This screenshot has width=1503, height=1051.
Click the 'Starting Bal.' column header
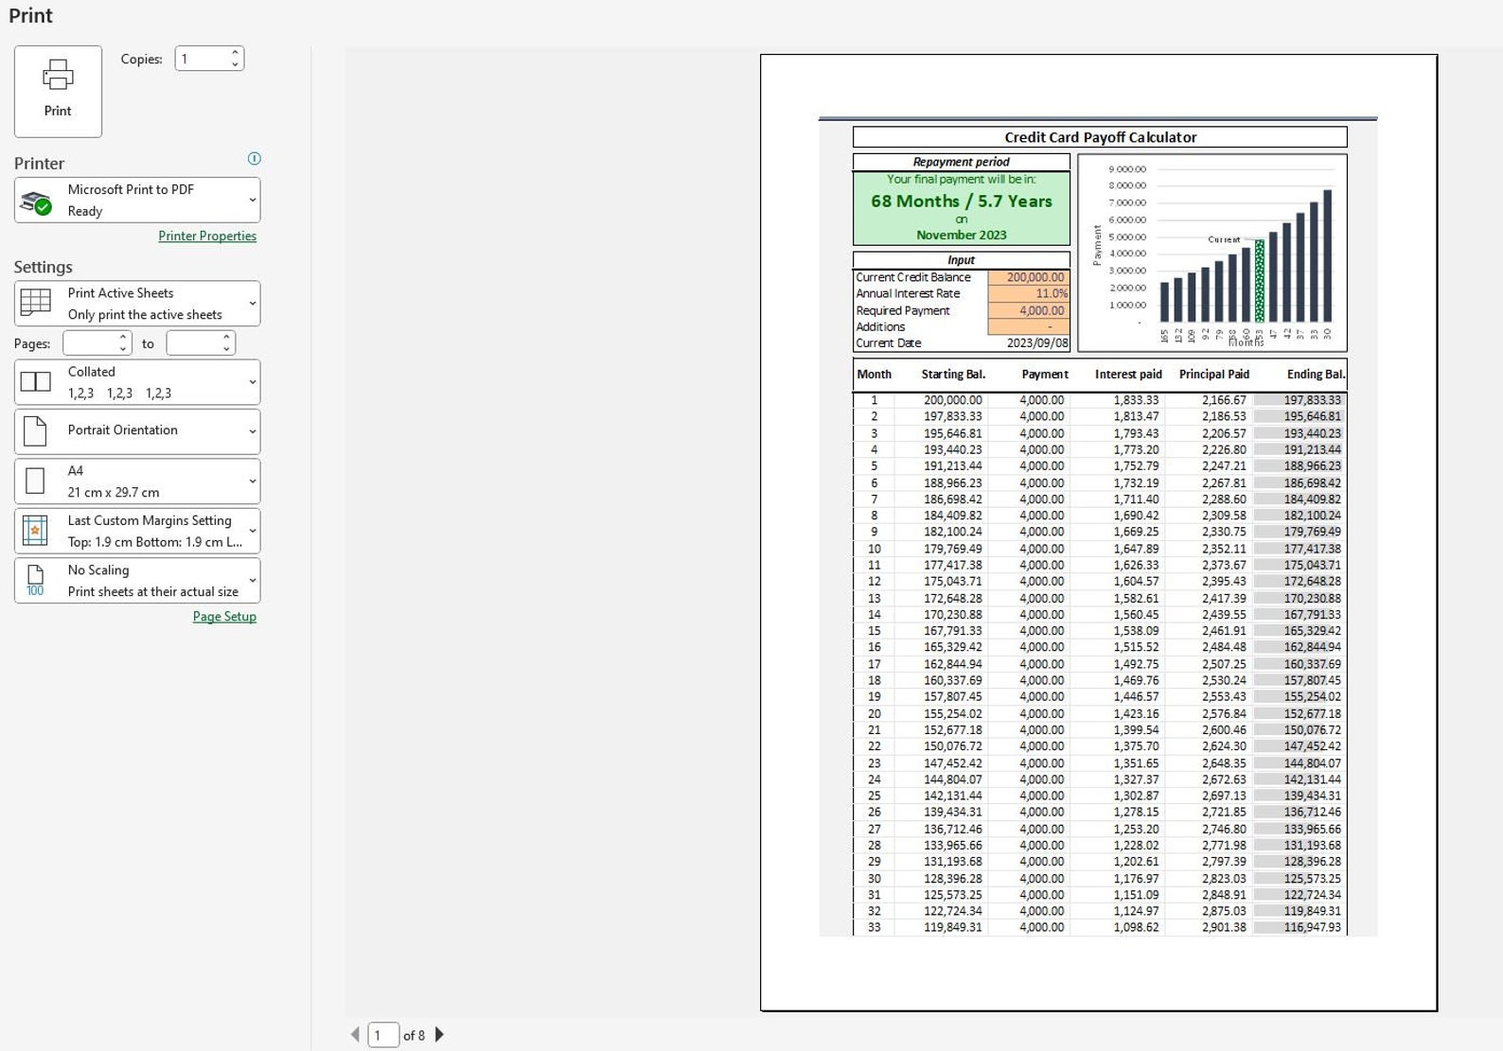click(953, 375)
